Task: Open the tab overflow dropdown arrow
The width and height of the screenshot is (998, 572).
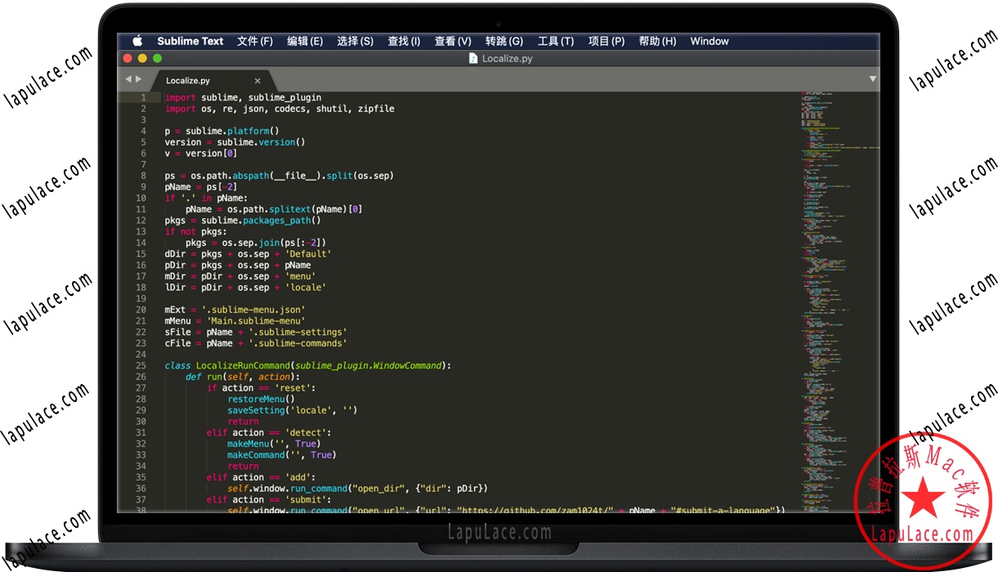Action: click(x=871, y=78)
